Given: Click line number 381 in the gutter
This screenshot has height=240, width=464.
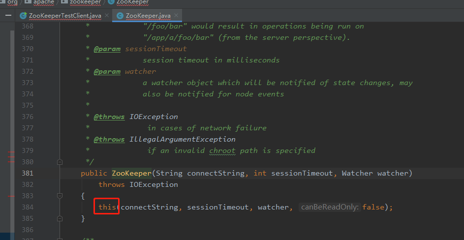Looking at the screenshot, I should click(28, 173).
